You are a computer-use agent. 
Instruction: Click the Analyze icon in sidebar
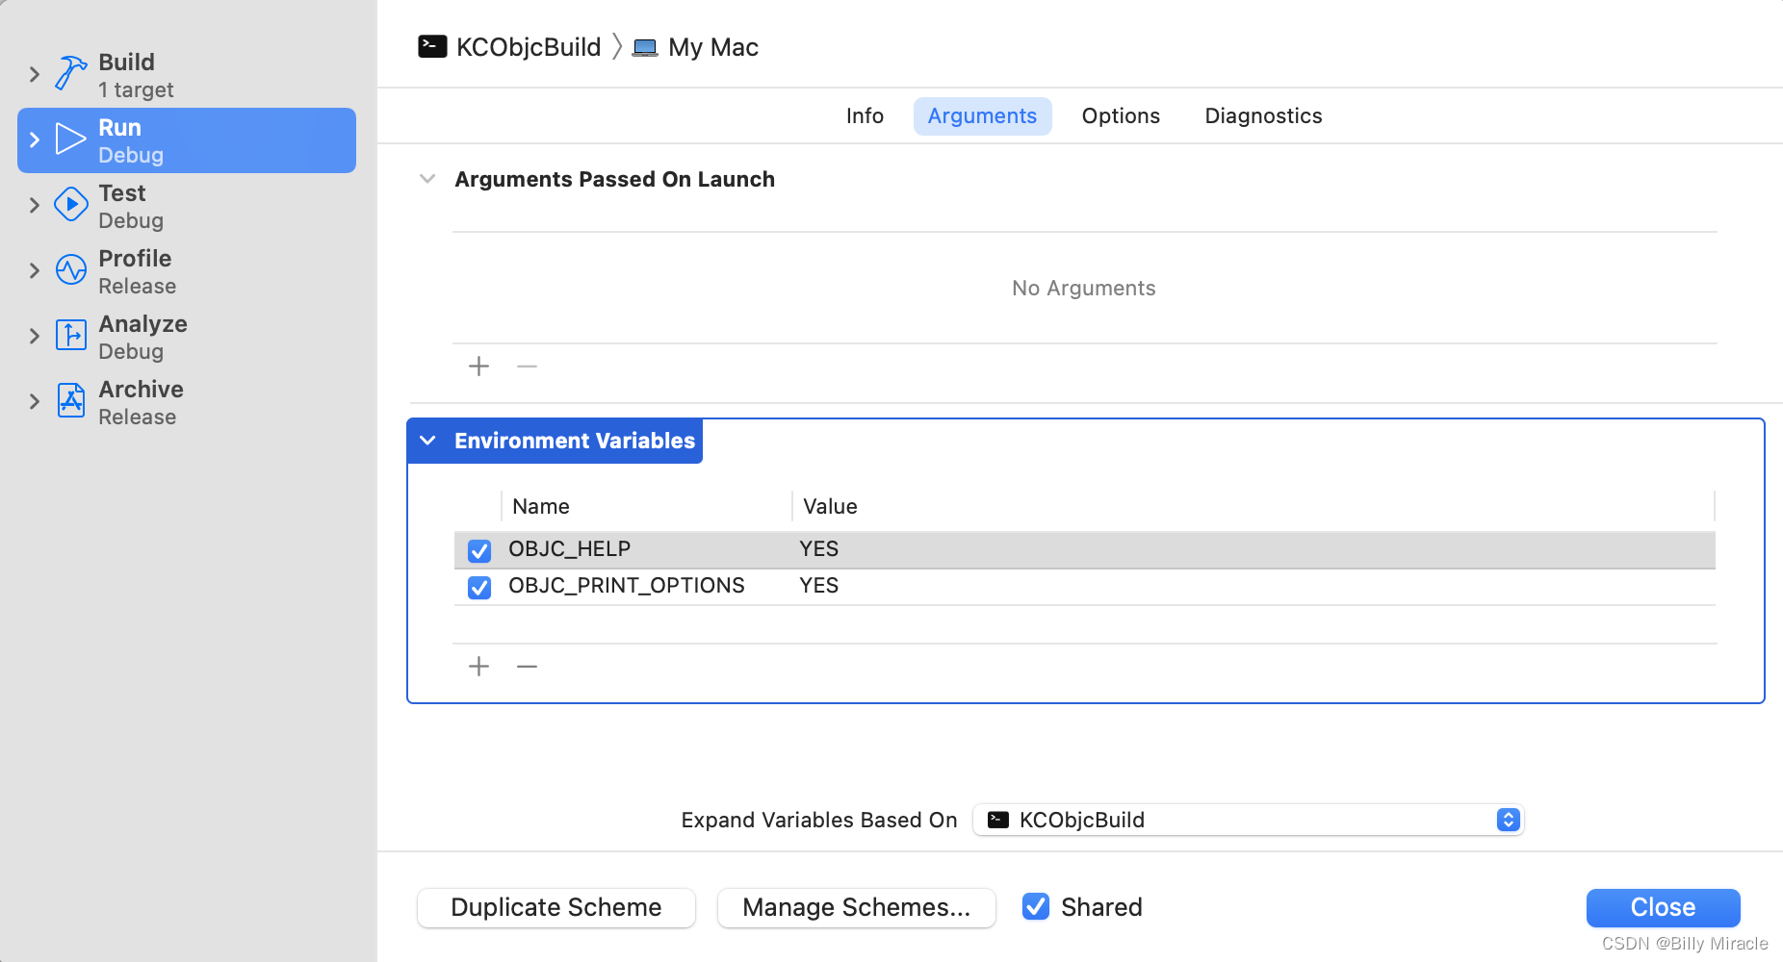71,335
